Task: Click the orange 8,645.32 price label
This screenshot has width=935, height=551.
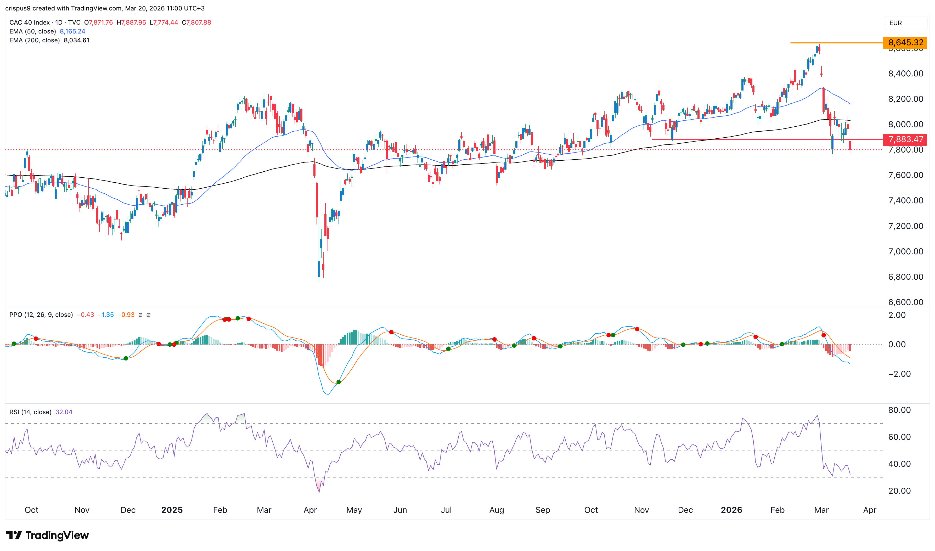Action: (x=905, y=43)
